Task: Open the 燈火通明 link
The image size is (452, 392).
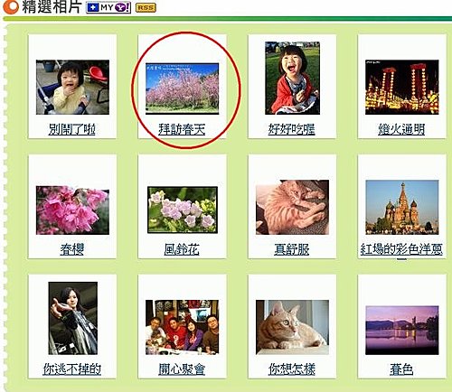Action: [401, 129]
